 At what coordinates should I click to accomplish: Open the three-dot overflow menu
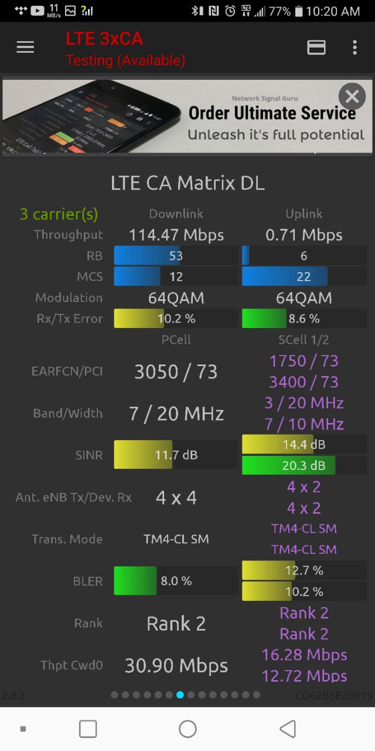[x=354, y=48]
